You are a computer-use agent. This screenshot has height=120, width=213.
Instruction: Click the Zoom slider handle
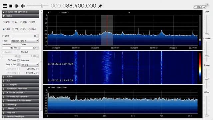pos(207,34)
